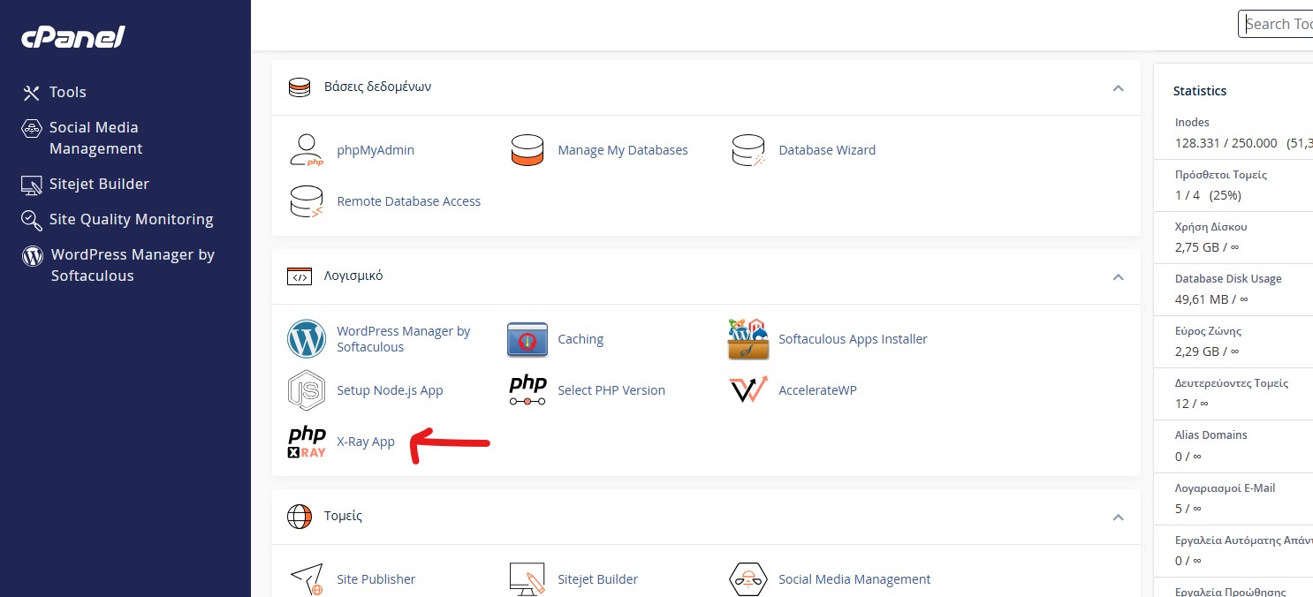Viewport: 1313px width, 597px height.
Task: Click the Πρόσθετοι Τομείς statistic label
Action: point(1221,175)
